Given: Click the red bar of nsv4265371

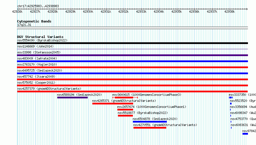Looking at the screenshot, I should 113,104.
